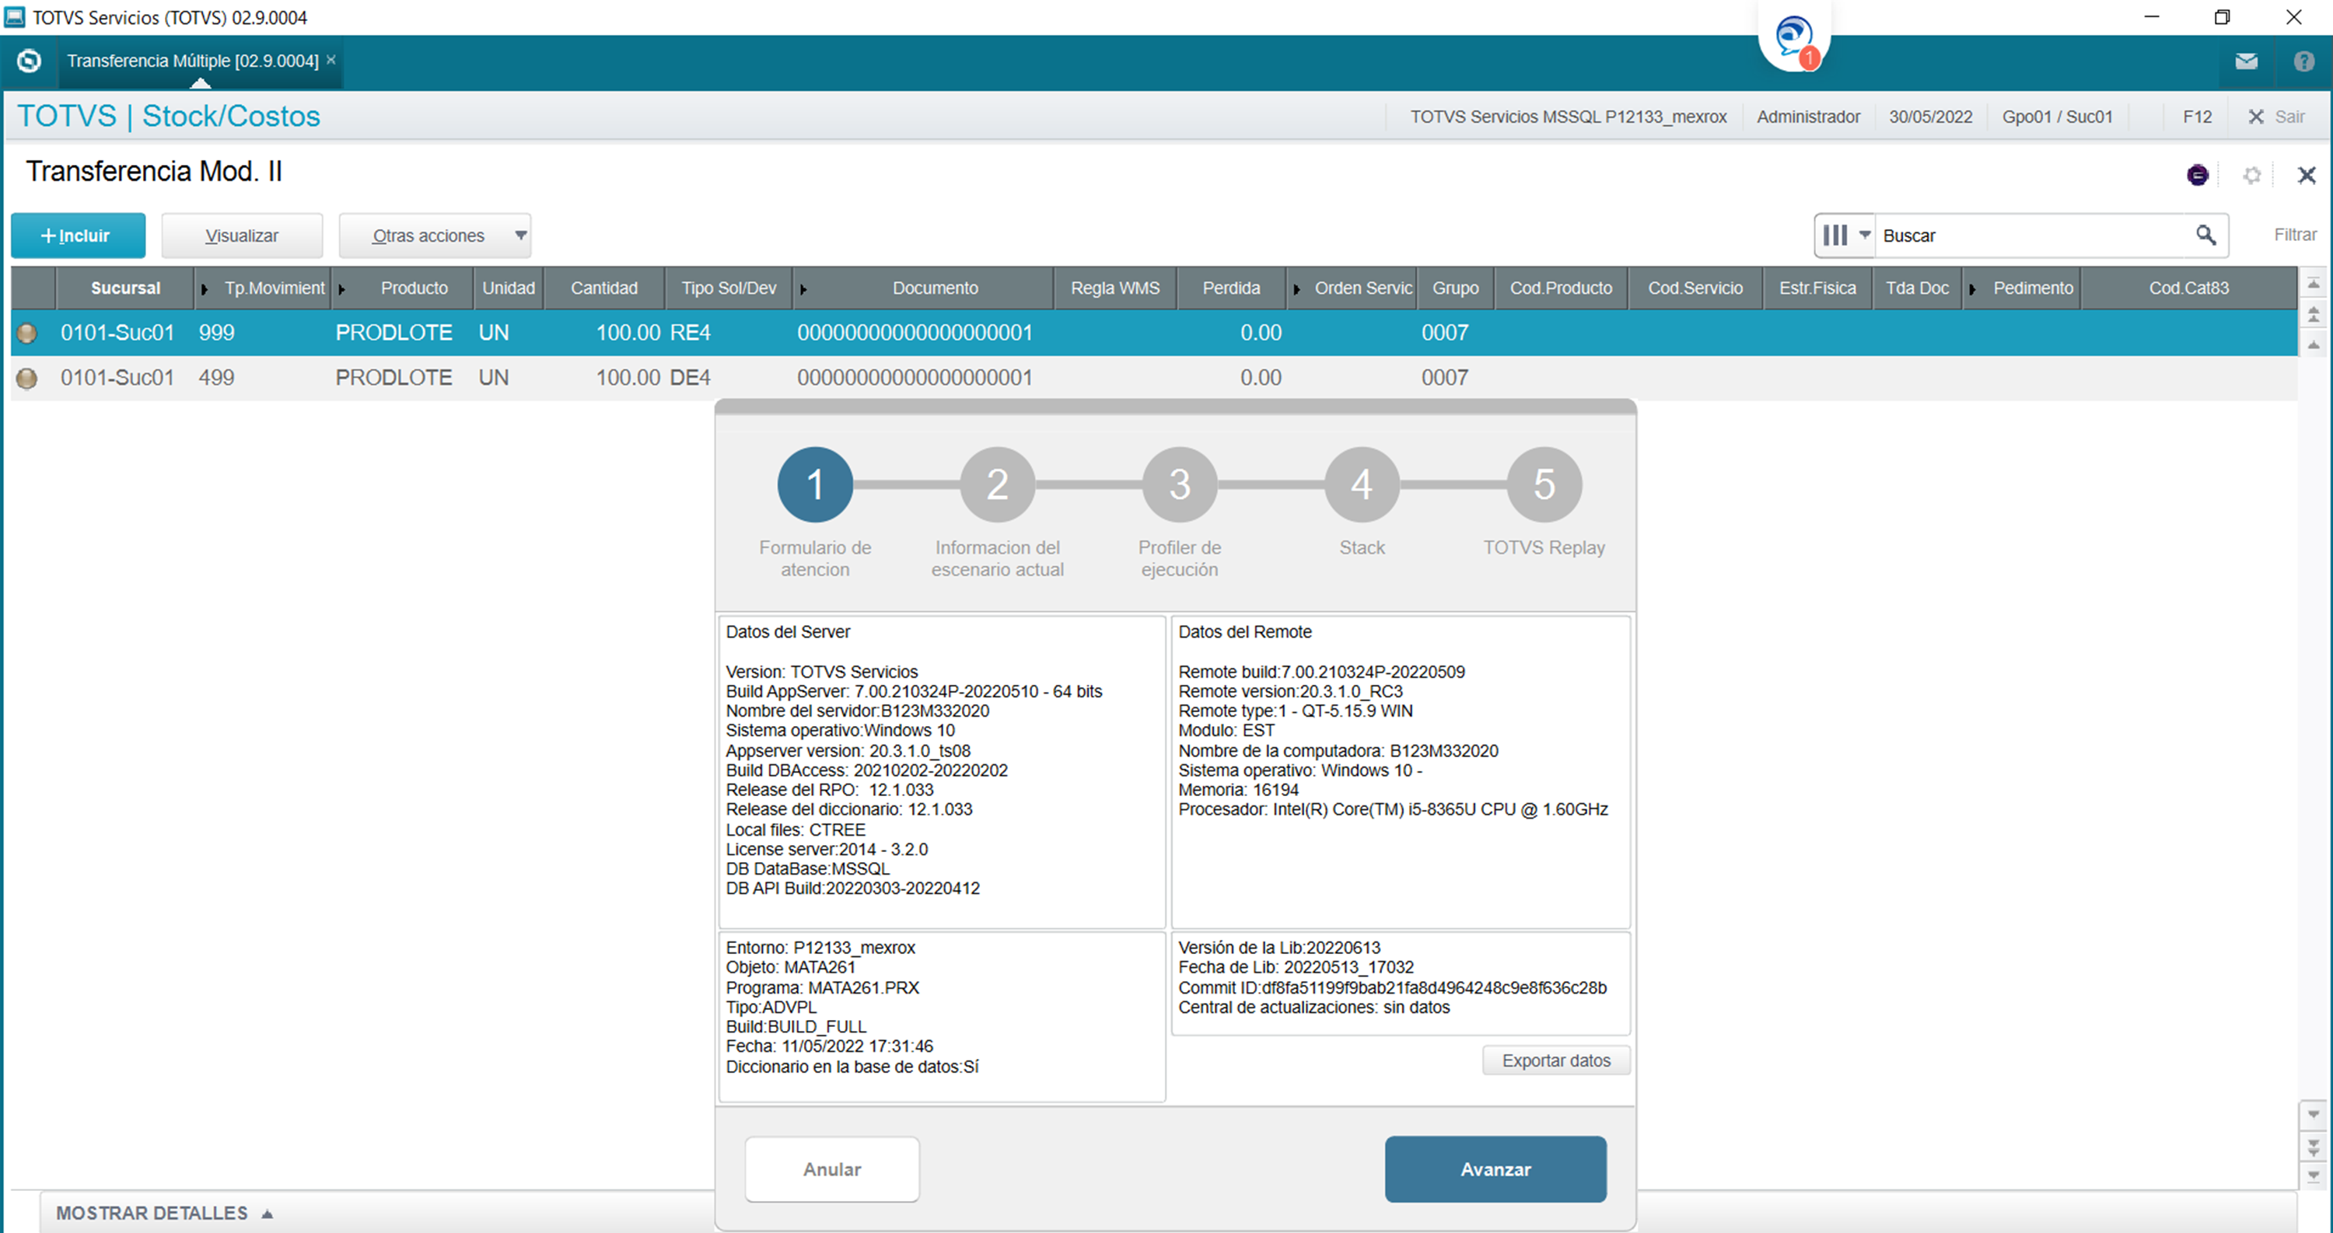Image resolution: width=2333 pixels, height=1233 pixels.
Task: Open the gear settings for Transferencia Mod. II
Action: (2252, 175)
